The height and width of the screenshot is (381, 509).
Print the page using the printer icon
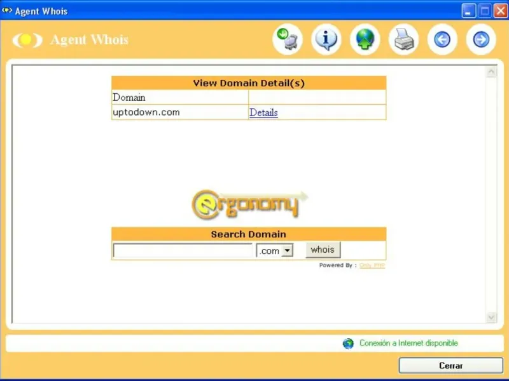404,39
